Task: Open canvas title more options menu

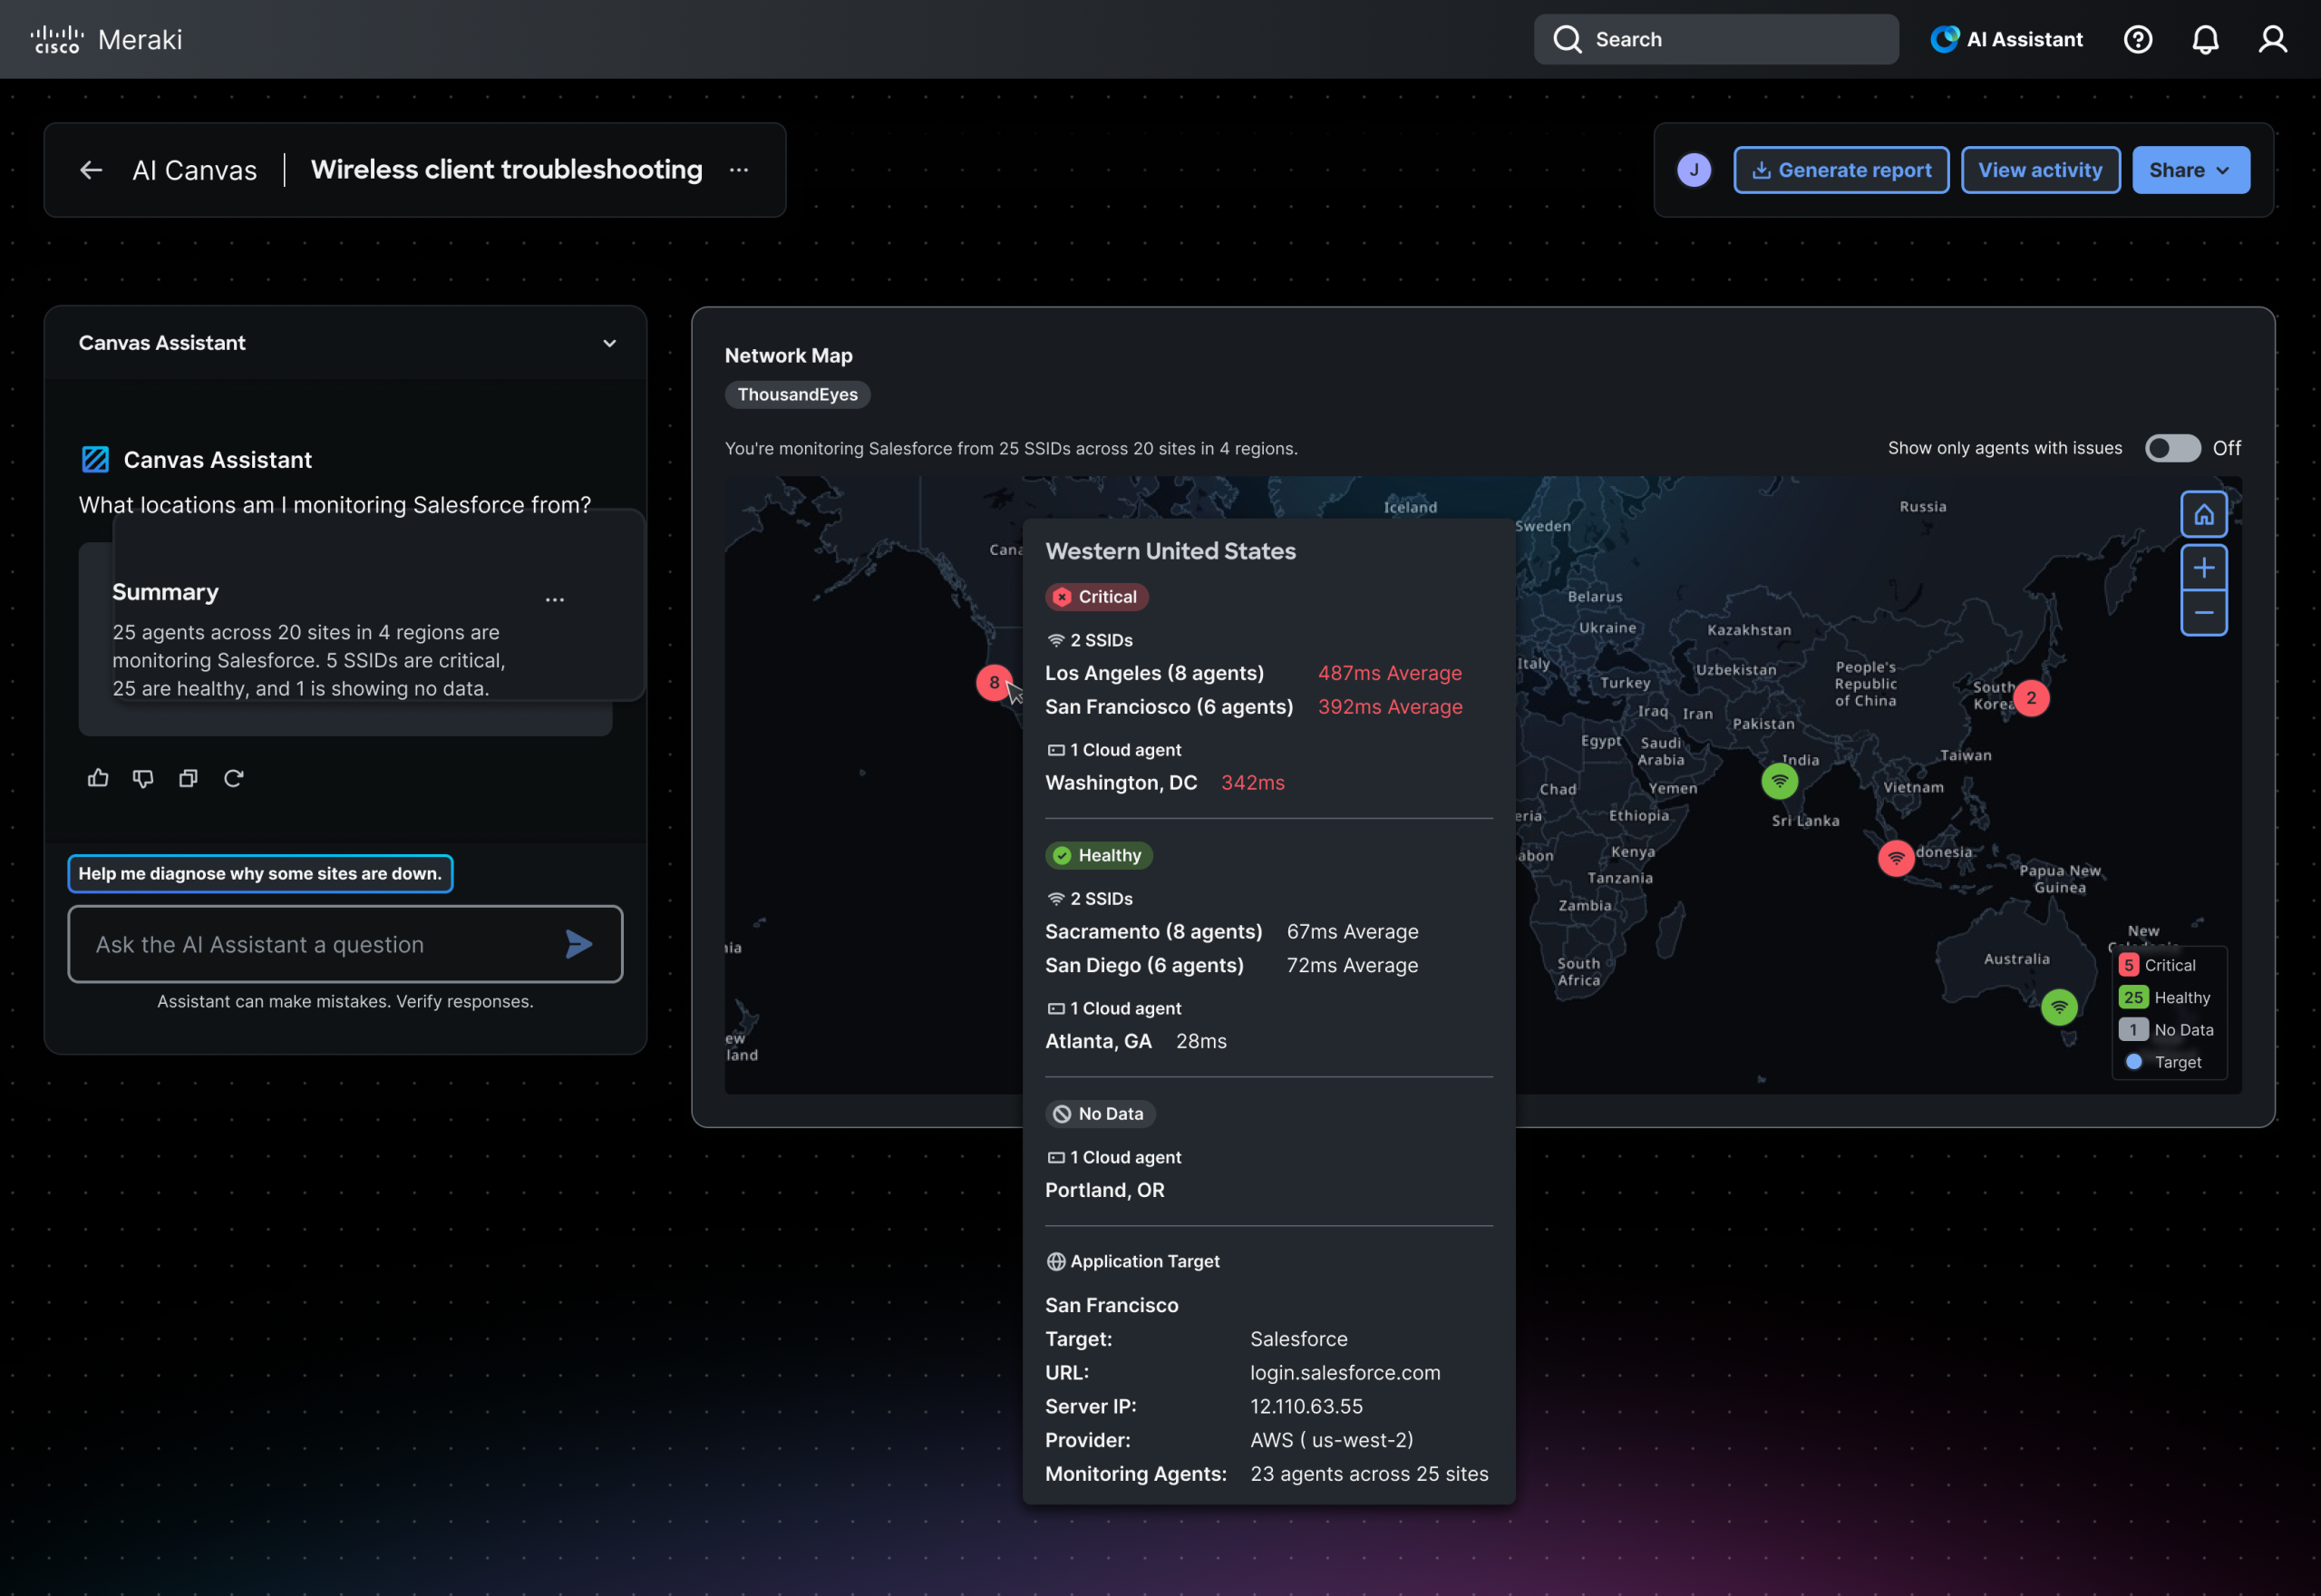Action: coord(739,170)
